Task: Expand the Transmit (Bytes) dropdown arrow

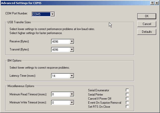Action: click(x=72, y=50)
